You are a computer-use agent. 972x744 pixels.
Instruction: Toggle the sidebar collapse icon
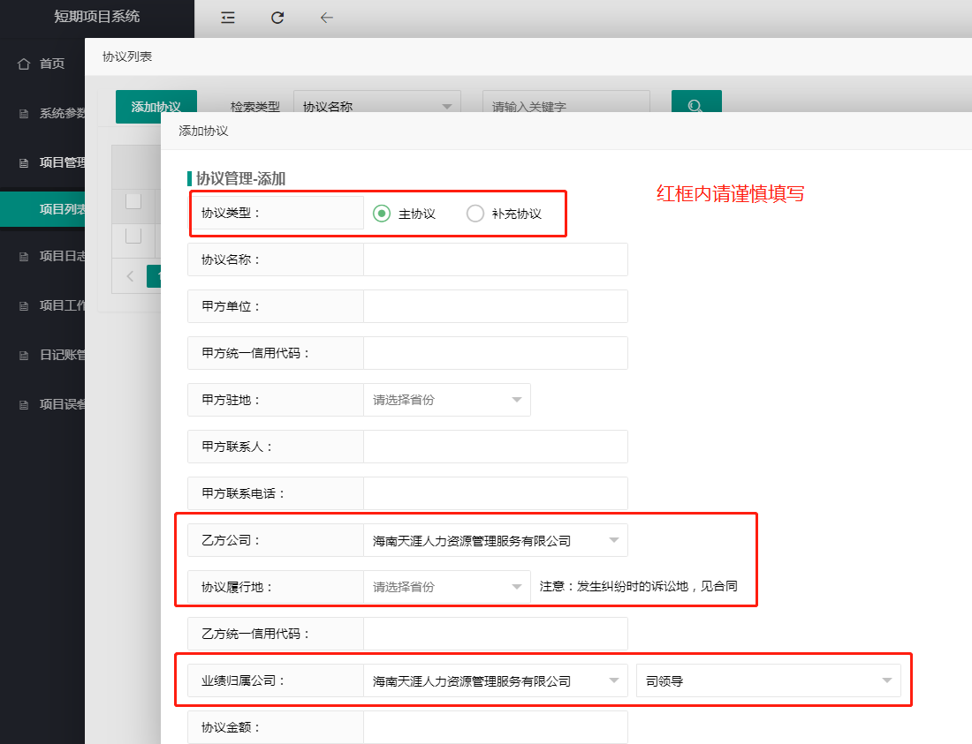coord(227,18)
